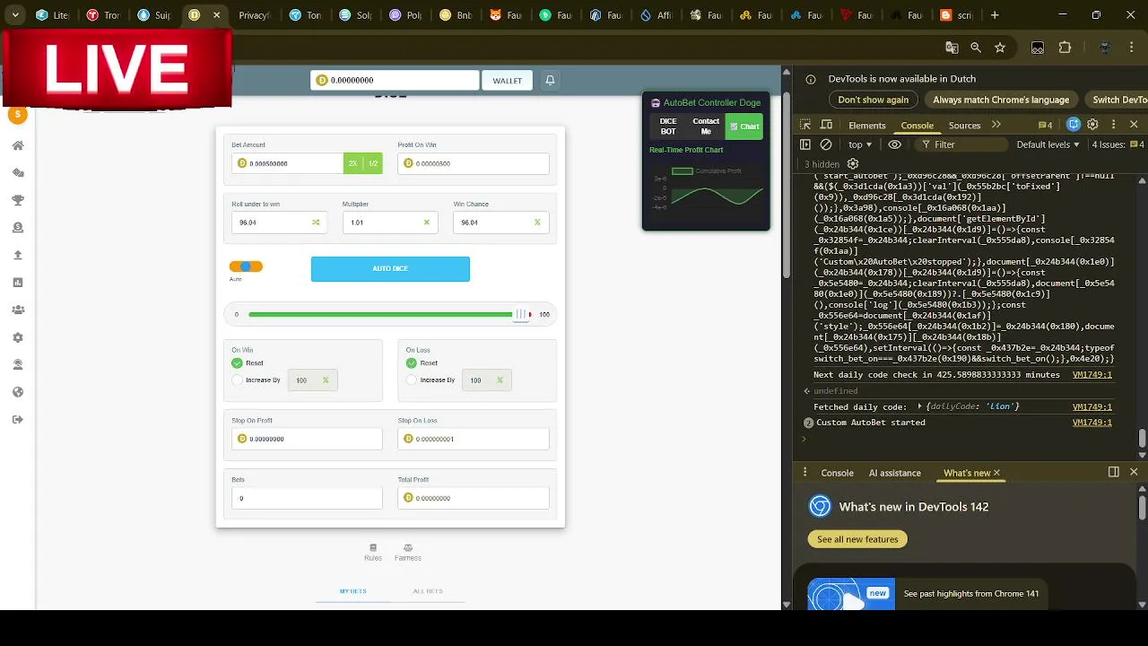The width and height of the screenshot is (1148, 646).
Task: Click 'See all new features' button
Action: pos(857,539)
